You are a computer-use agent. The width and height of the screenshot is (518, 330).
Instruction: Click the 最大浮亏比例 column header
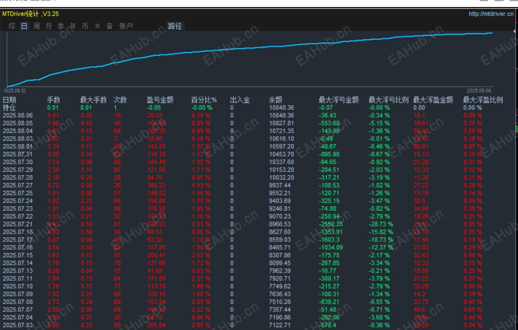click(388, 100)
